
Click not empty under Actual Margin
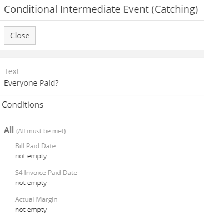[x=31, y=210]
